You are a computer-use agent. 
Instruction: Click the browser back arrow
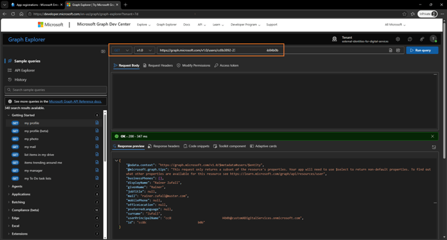point(5,13)
